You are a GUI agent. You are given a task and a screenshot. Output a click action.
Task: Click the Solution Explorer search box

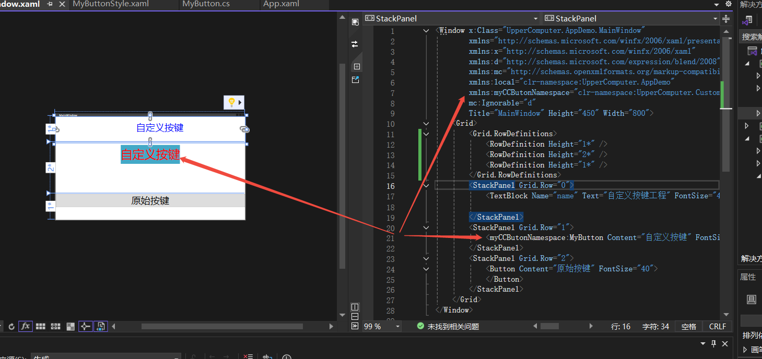(x=751, y=37)
